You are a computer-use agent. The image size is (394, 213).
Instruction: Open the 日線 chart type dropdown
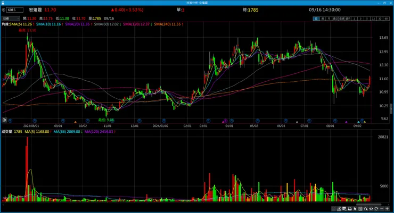point(11,19)
